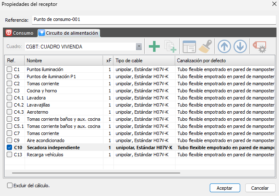
Task: Click the Tipo de cable column header
Action: point(144,61)
